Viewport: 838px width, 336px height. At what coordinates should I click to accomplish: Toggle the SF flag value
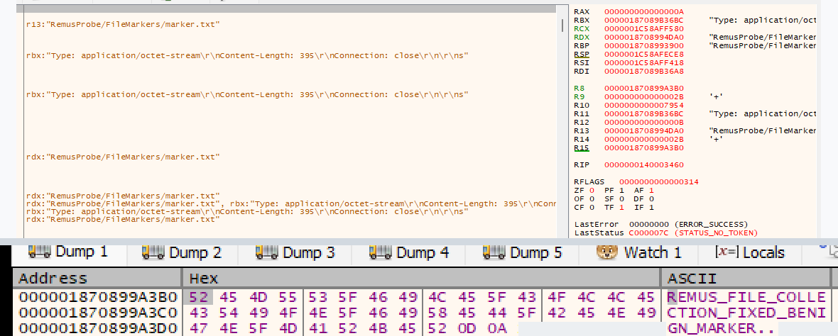coord(622,199)
